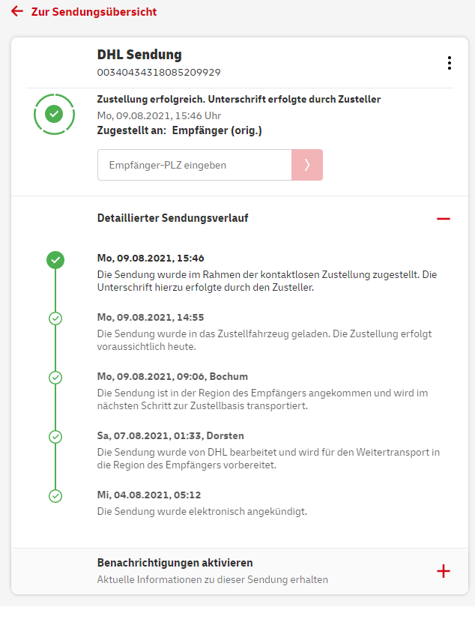Click the Dorsten timeline checkmark icon
This screenshot has height=619, width=475.
[x=55, y=436]
